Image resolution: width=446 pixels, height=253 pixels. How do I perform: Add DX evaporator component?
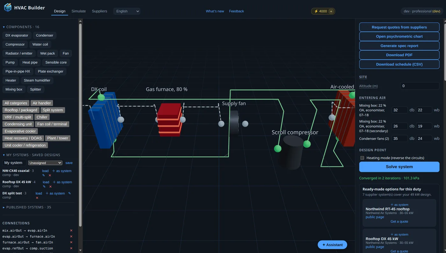[x=17, y=35]
